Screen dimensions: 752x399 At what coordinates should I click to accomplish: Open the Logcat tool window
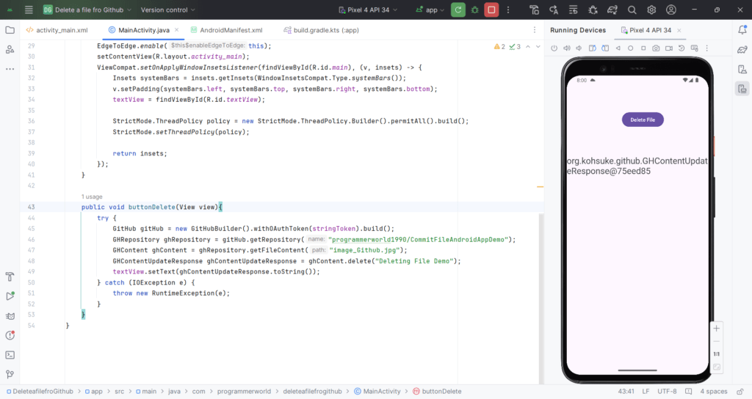coord(10,315)
